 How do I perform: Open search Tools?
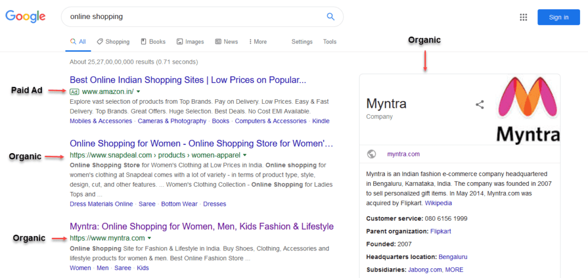330,42
